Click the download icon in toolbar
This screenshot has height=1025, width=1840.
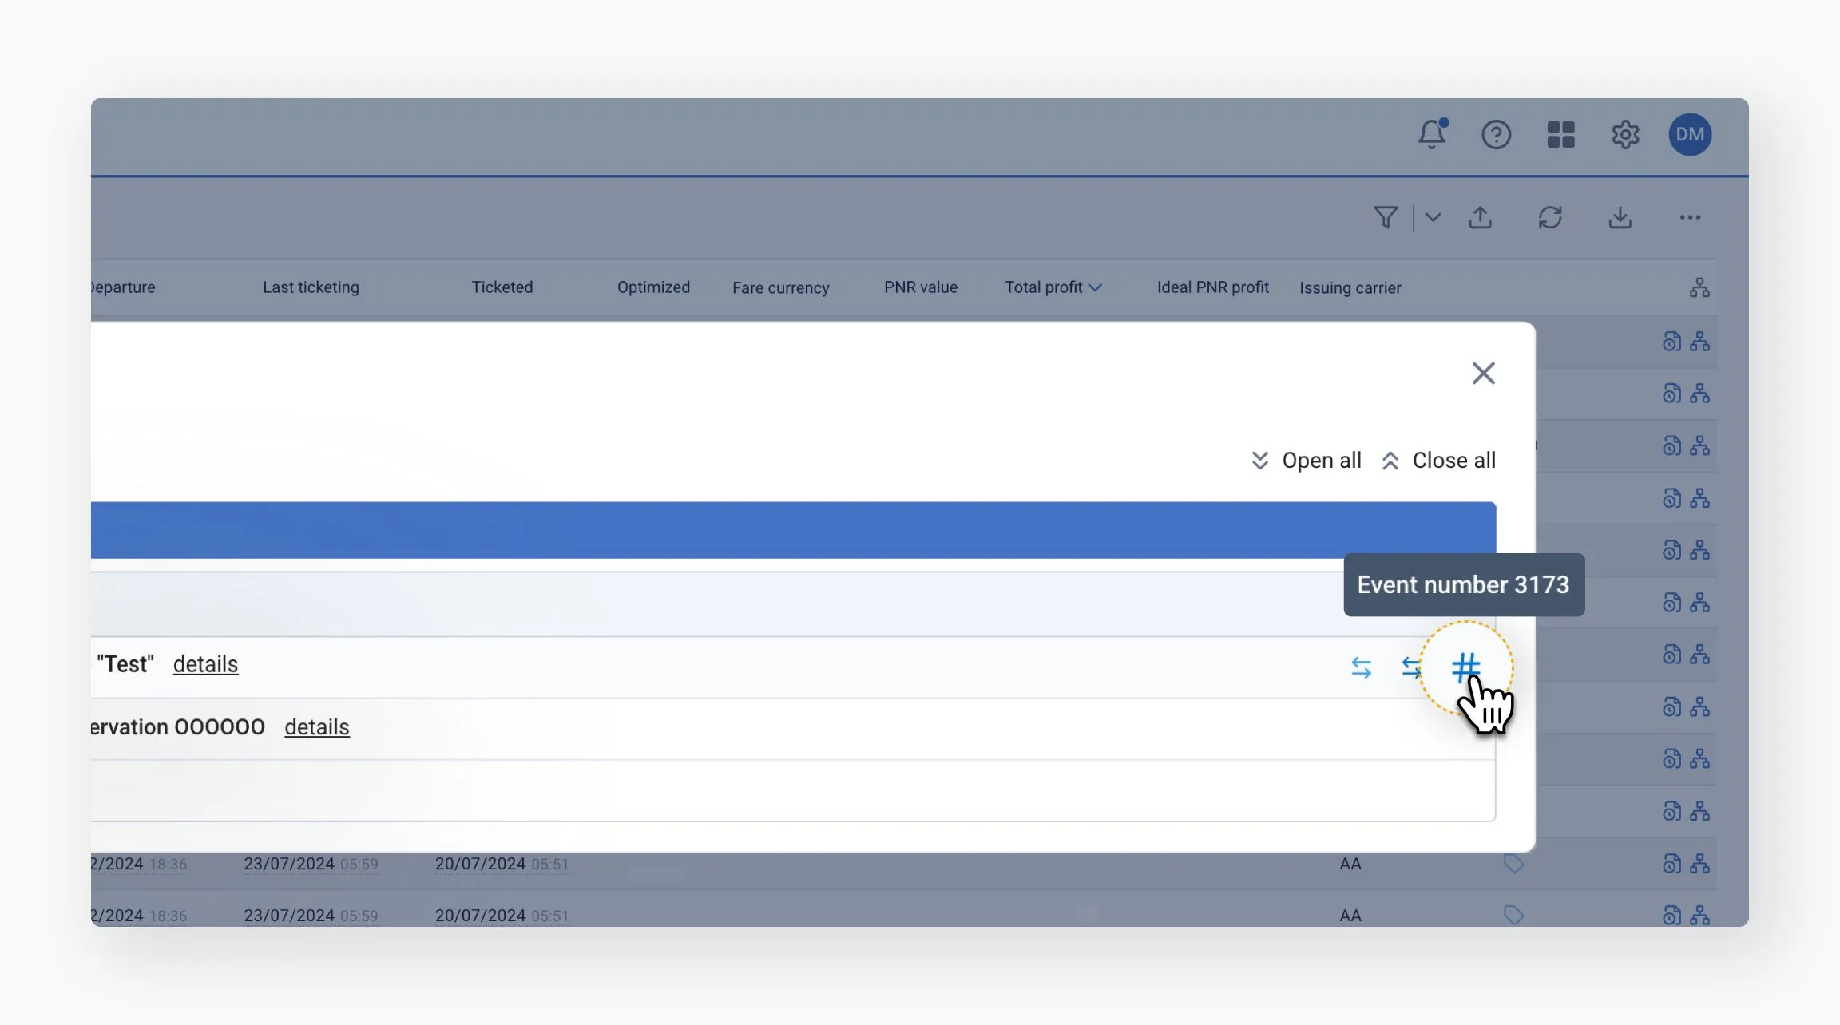click(x=1620, y=217)
